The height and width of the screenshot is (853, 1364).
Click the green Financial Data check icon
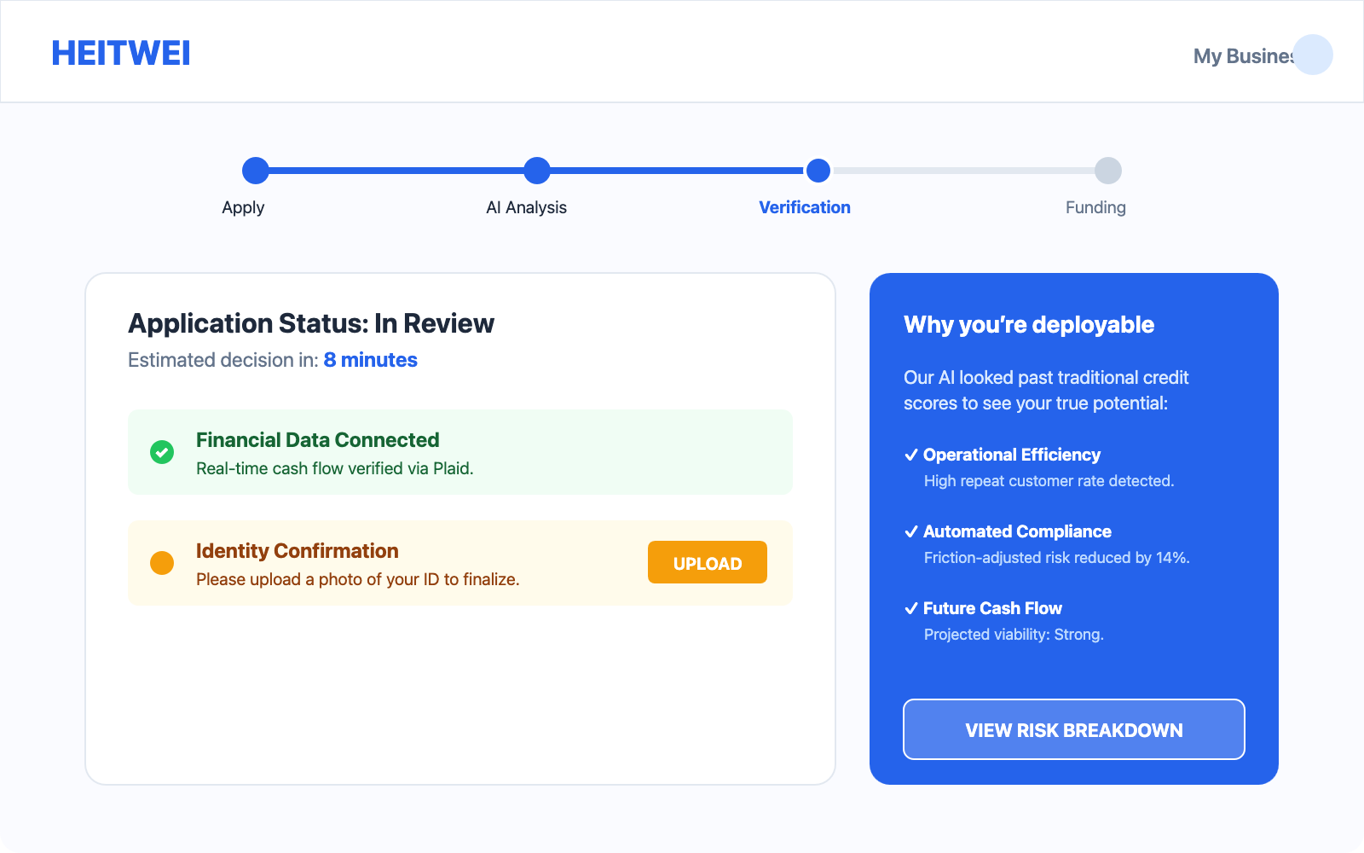162,452
